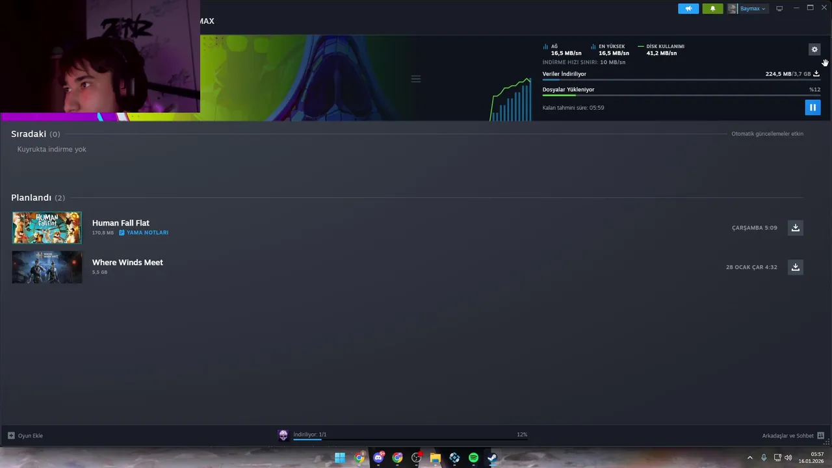The height and width of the screenshot is (468, 832).
Task: Click the system tray volume icon
Action: click(788, 458)
